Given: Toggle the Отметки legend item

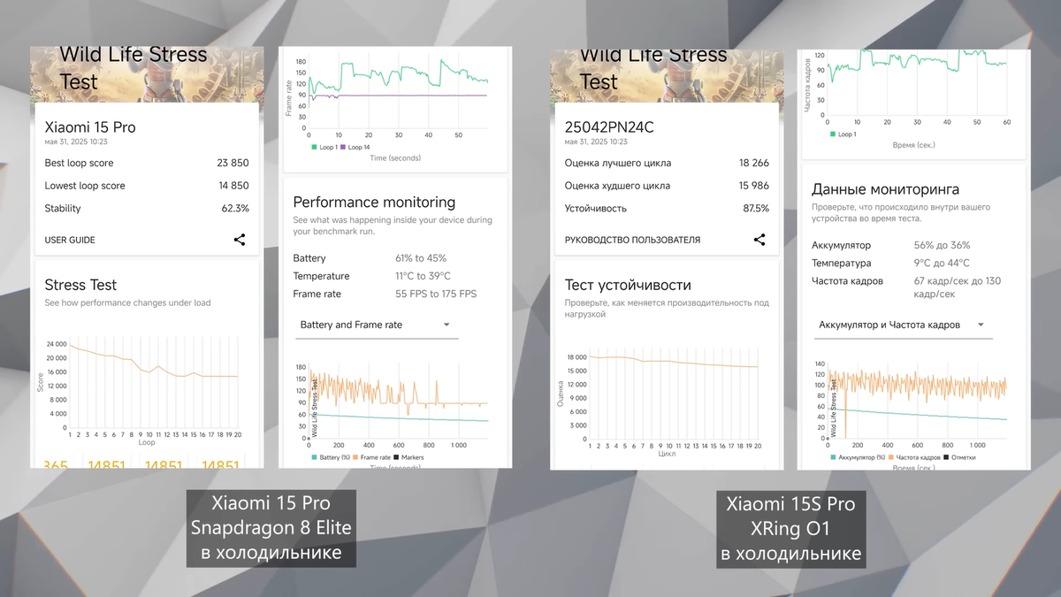Looking at the screenshot, I should (961, 457).
